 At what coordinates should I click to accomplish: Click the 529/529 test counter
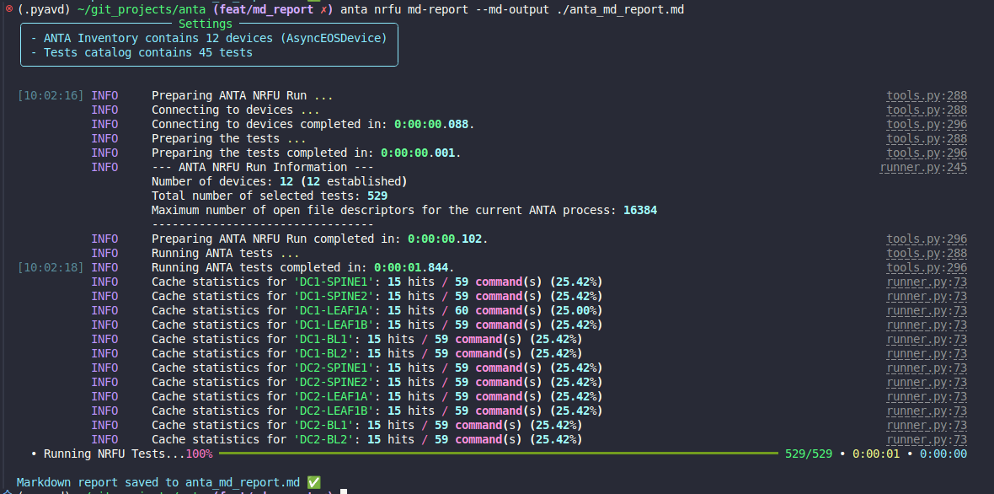click(x=808, y=454)
